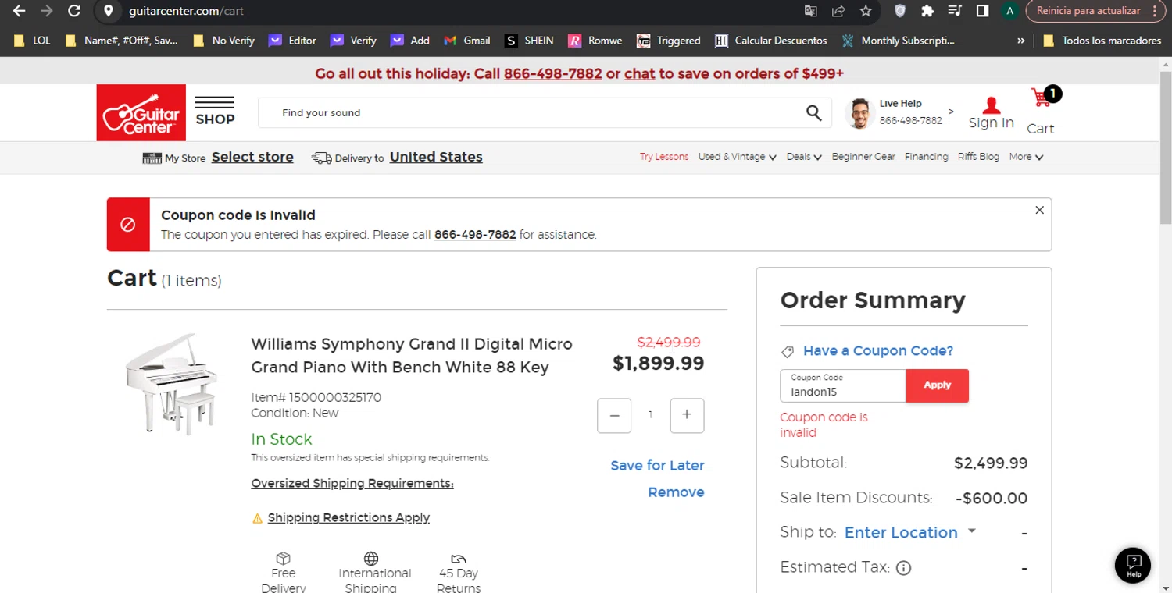1172x593 pixels.
Task: Open Chrome menu three dots
Action: point(1155,11)
